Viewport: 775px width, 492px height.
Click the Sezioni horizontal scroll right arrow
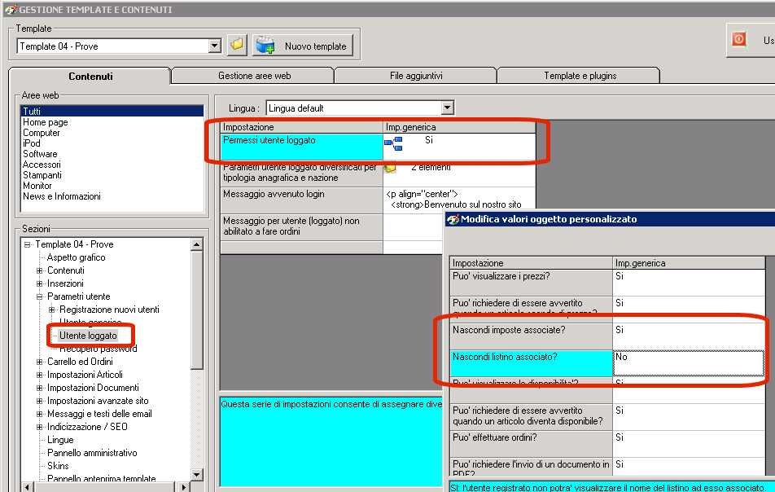tap(183, 487)
